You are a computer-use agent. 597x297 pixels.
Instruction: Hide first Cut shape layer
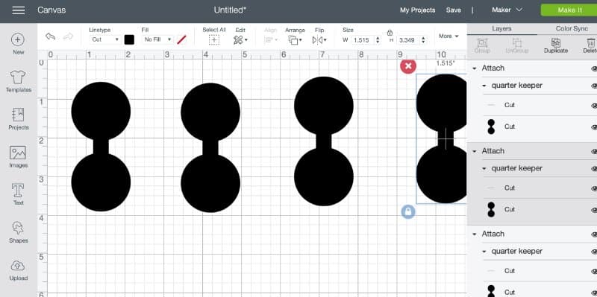593,127
